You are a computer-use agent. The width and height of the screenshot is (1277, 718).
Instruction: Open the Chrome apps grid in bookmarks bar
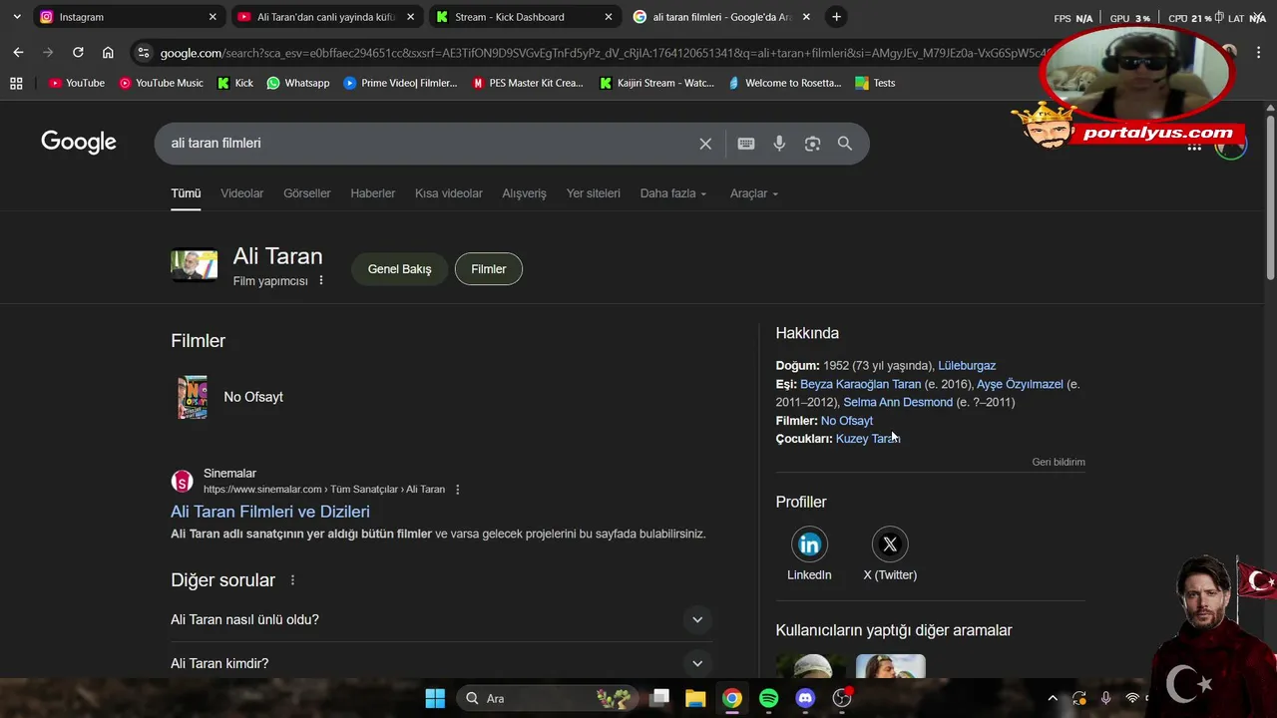click(x=16, y=83)
